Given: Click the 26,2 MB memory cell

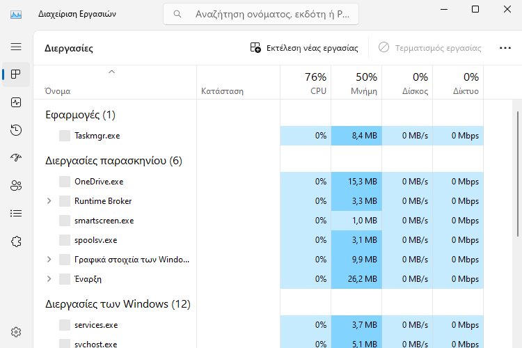Looking at the screenshot, I should coord(356,279).
